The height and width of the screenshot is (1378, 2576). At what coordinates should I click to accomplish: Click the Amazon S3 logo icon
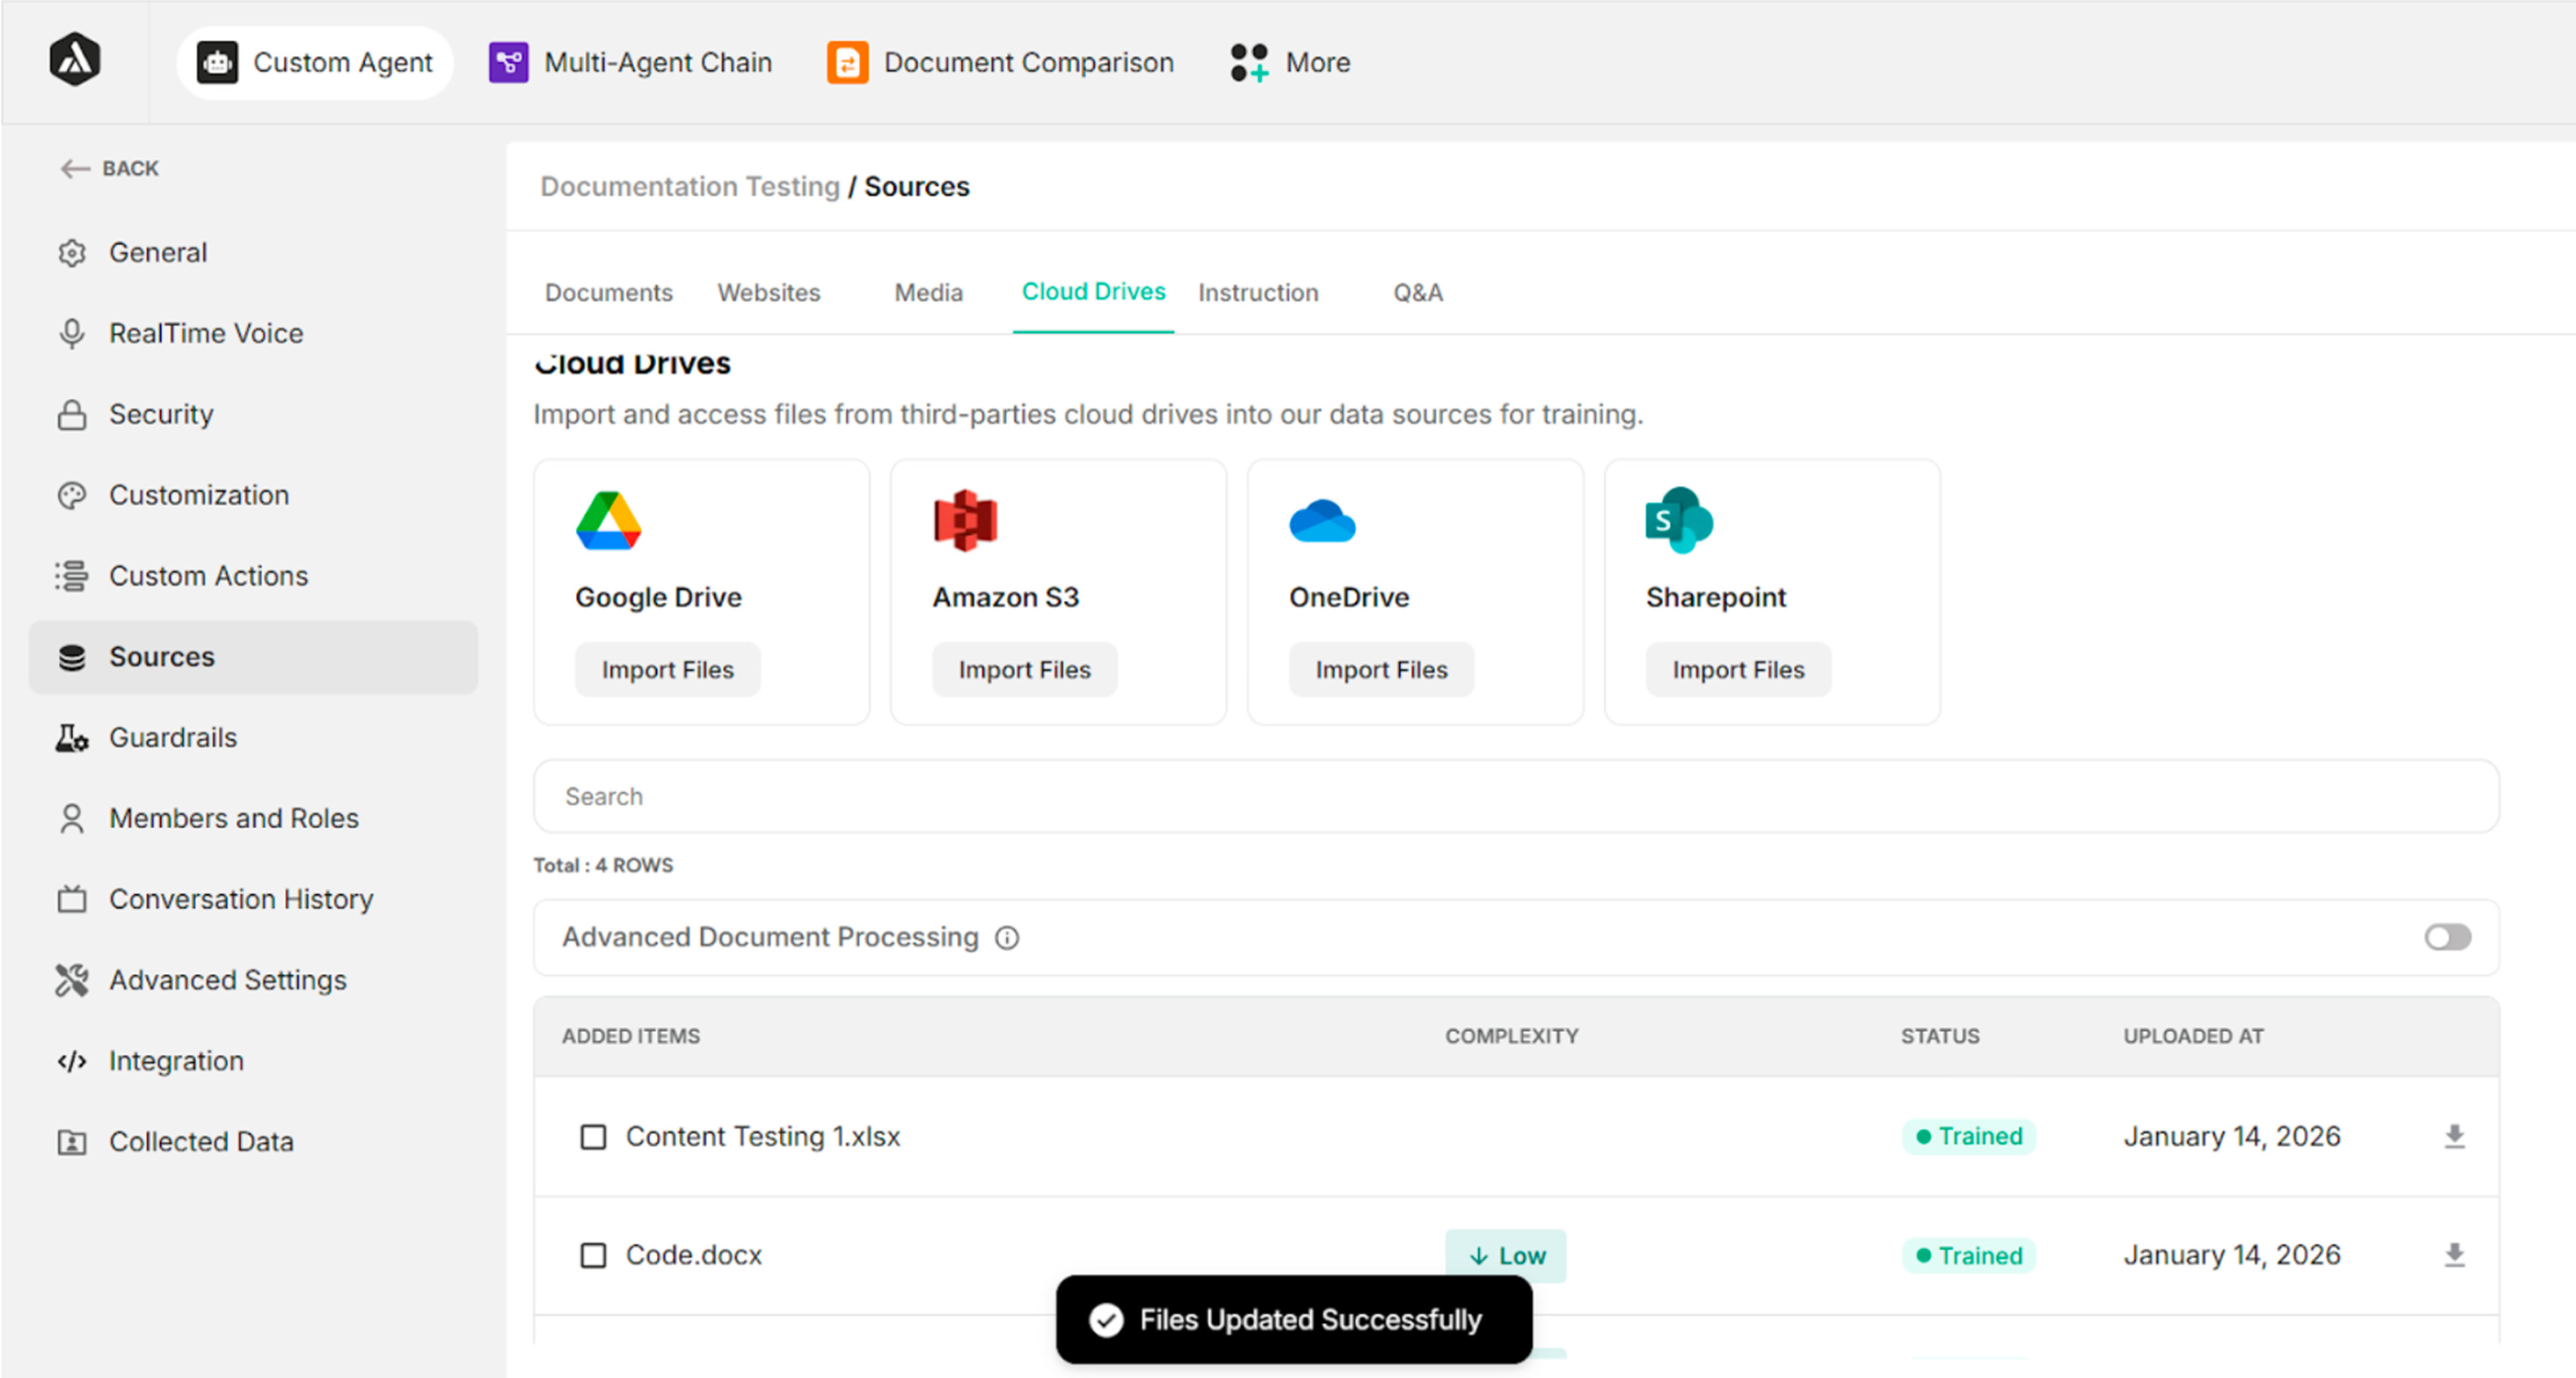[965, 520]
